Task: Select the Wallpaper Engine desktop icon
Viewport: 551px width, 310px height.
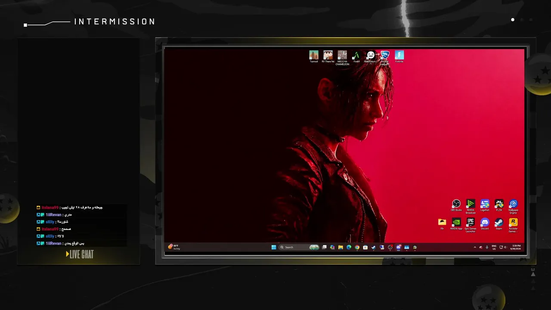Action: [513, 206]
